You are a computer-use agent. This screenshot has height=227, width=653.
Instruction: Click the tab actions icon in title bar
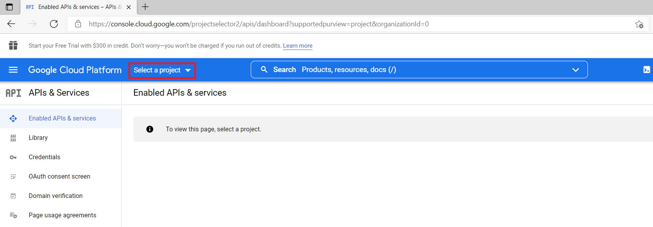9,7
